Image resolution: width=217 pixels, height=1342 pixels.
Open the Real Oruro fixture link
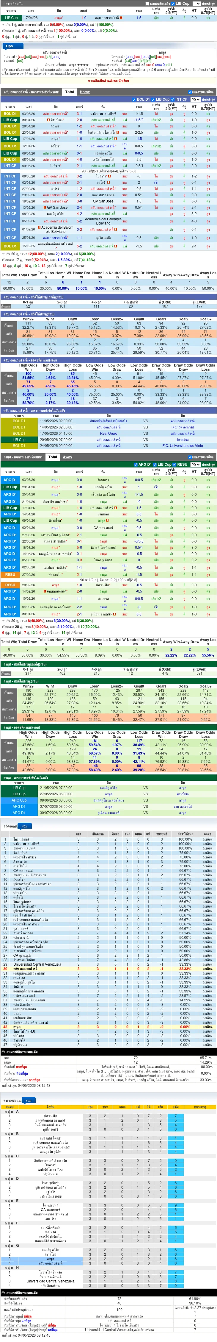(109, 434)
